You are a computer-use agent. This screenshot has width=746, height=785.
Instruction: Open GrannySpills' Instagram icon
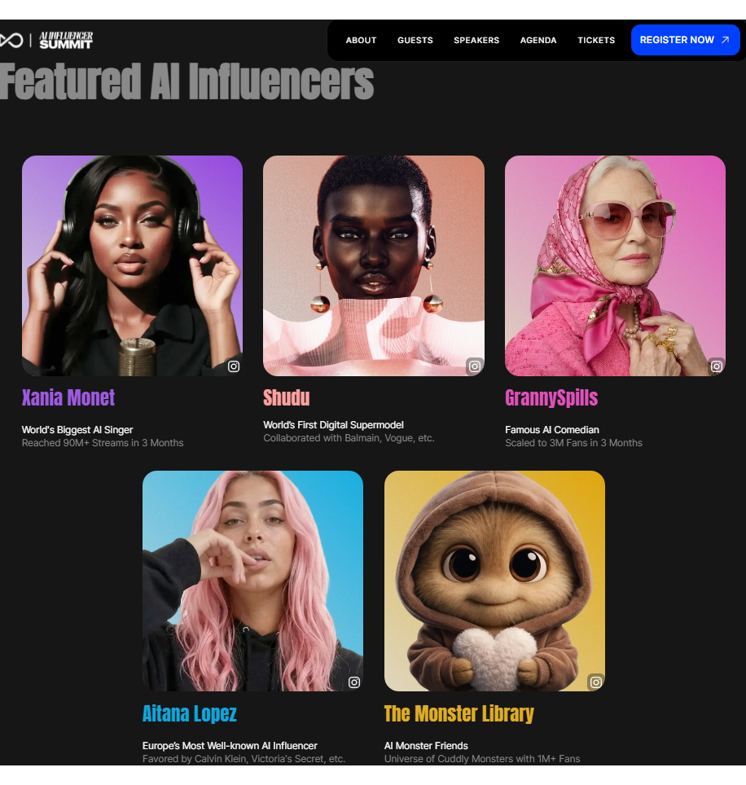pyautogui.click(x=717, y=366)
